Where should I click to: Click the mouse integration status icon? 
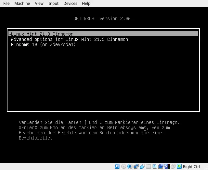[173, 166]
